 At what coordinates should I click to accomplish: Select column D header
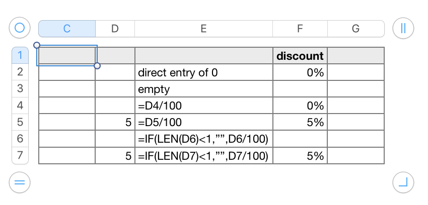pos(115,29)
